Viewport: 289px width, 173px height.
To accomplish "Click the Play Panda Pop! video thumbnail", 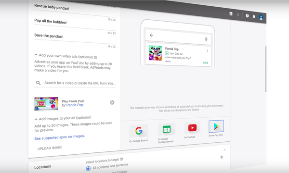I will pyautogui.click(x=46, y=104).
